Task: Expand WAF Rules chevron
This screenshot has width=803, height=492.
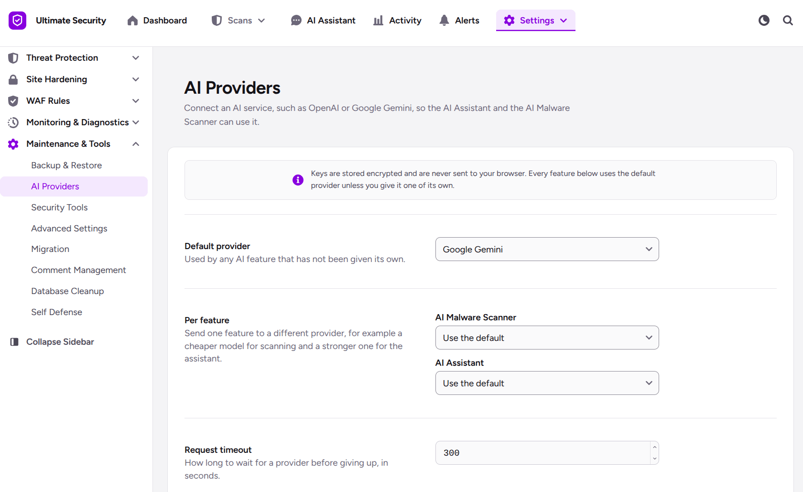Action: tap(136, 101)
